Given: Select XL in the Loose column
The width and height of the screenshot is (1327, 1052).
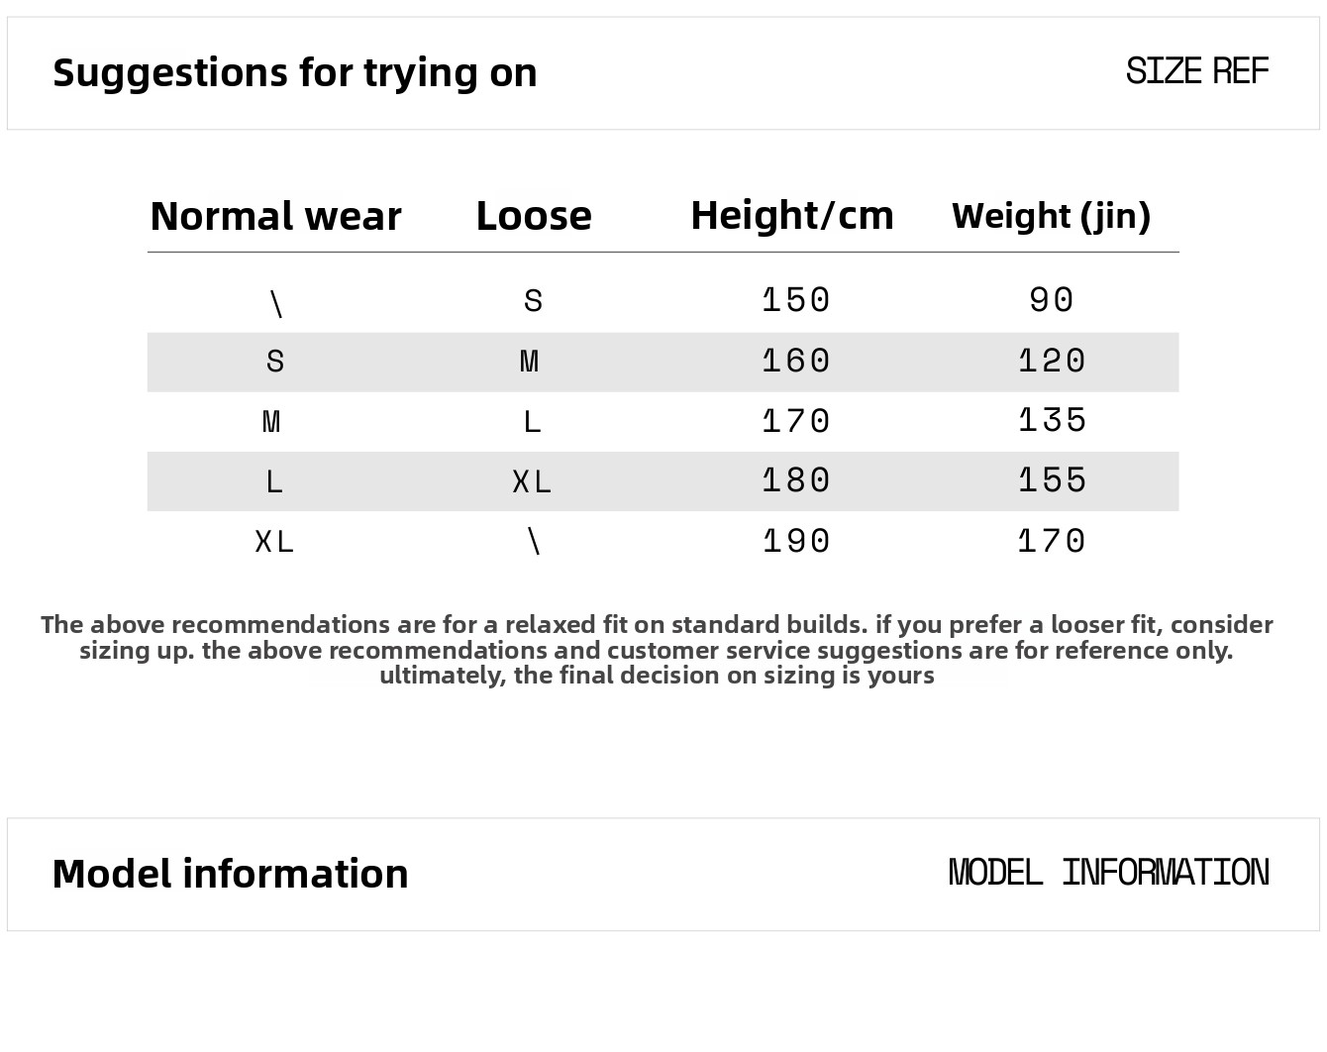Looking at the screenshot, I should [x=532, y=482].
